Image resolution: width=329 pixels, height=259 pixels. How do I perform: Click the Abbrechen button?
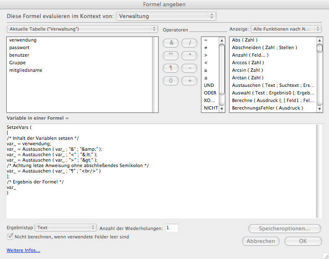click(261, 241)
